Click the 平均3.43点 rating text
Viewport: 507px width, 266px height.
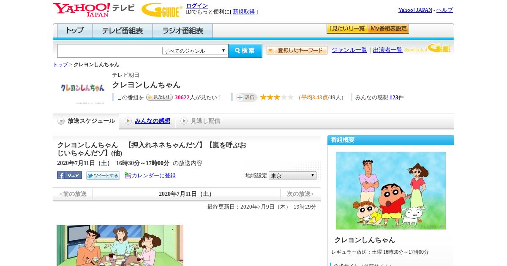click(314, 98)
